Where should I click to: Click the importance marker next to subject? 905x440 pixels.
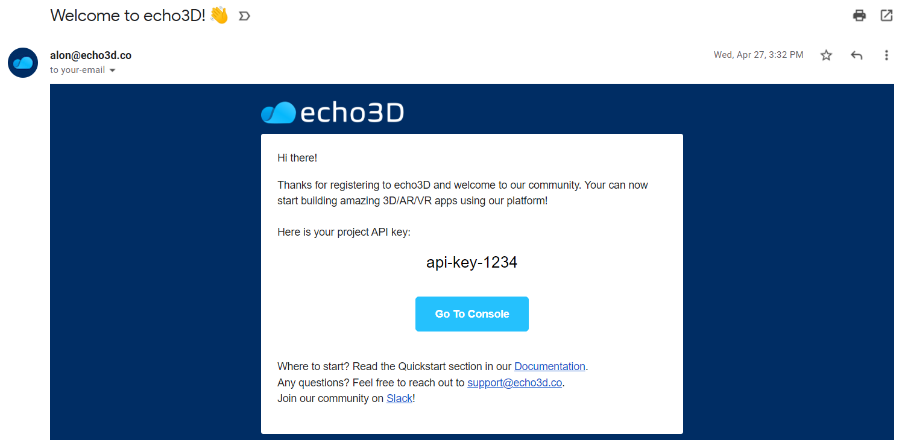pyautogui.click(x=244, y=16)
